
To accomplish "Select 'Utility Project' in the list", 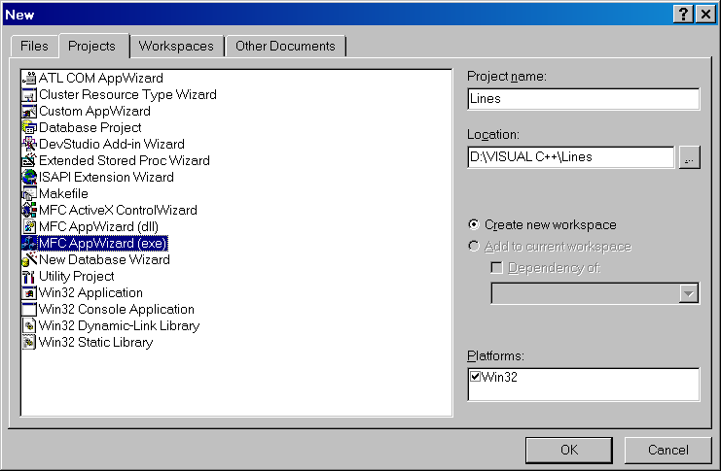I will point(77,277).
